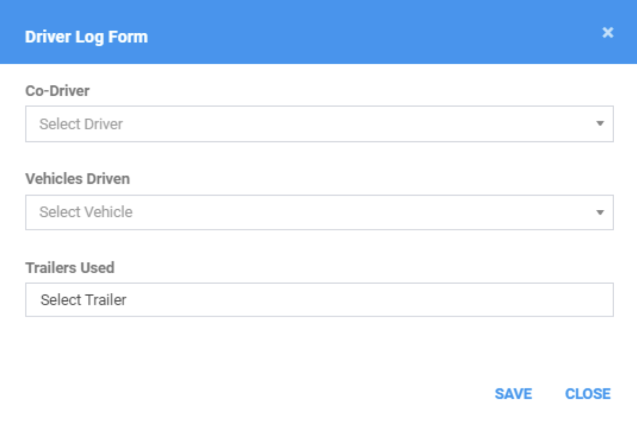The width and height of the screenshot is (637, 427).
Task: Open the Select Driver combo box
Action: click(319, 124)
